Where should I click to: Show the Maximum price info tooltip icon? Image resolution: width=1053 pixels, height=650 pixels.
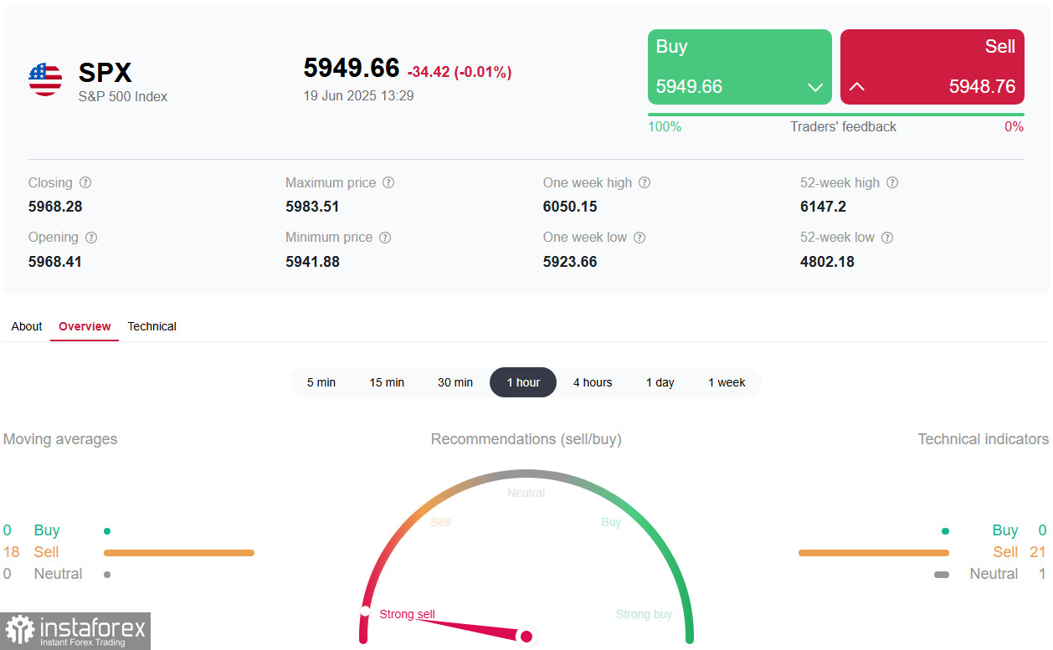coord(388,183)
